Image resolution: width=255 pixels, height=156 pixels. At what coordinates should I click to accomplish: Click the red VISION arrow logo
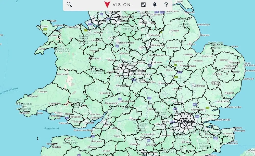tap(107, 4)
